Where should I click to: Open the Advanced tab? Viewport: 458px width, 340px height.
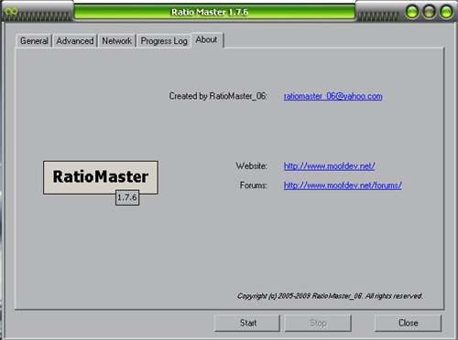(x=75, y=40)
